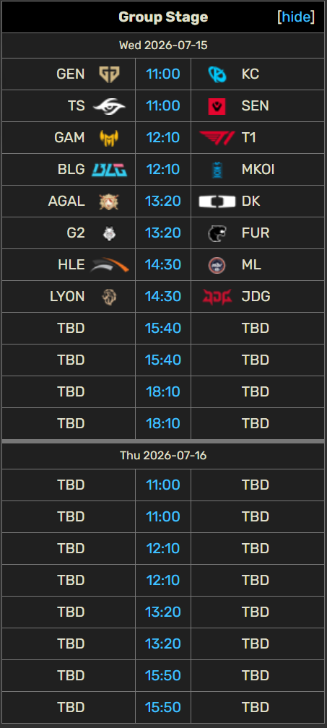Collapse Group Stage with hide link

[x=296, y=17]
